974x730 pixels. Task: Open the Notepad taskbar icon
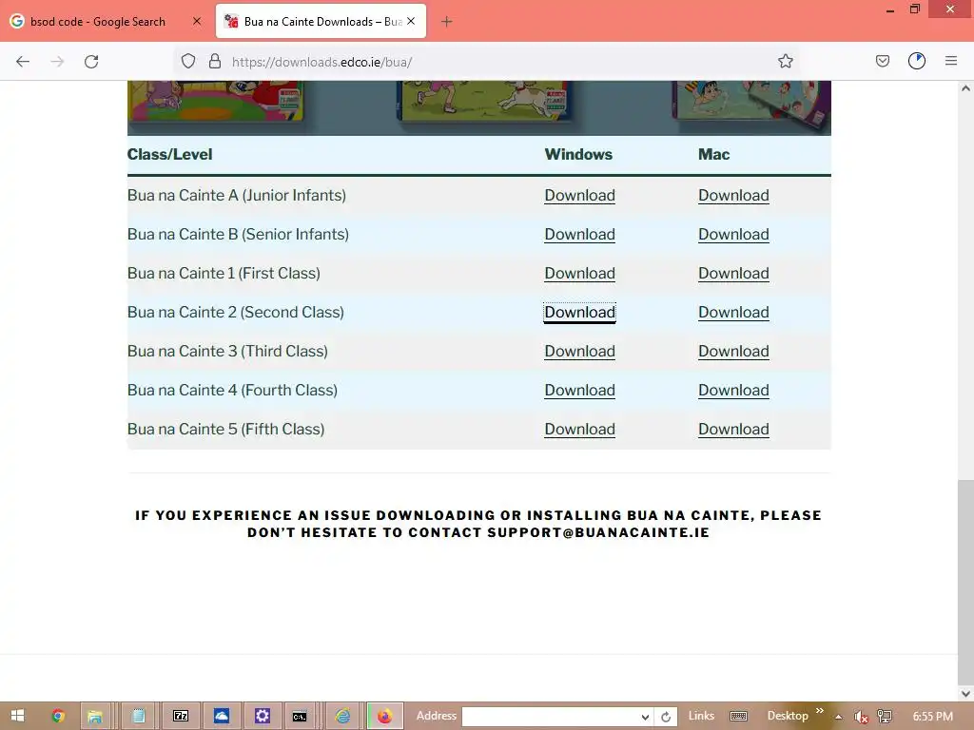138,717
